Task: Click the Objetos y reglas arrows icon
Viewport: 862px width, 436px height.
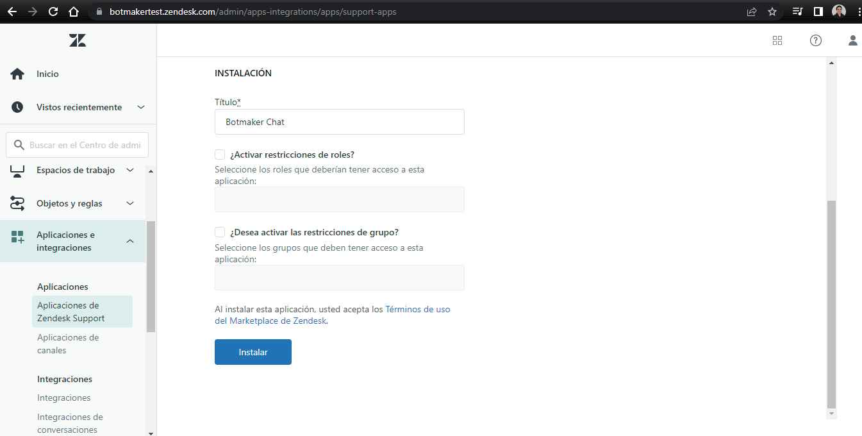Action: 17,203
